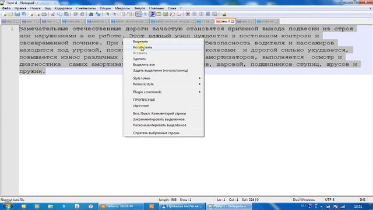Image resolution: width=373 pixels, height=210 pixels.
Task: Expand the Style token submenu arrow
Action: 199,78
